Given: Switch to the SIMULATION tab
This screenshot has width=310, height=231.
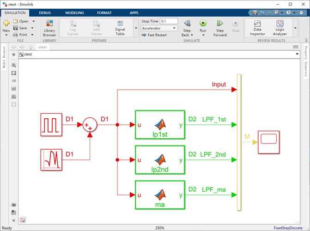Looking at the screenshot, I should point(15,13).
